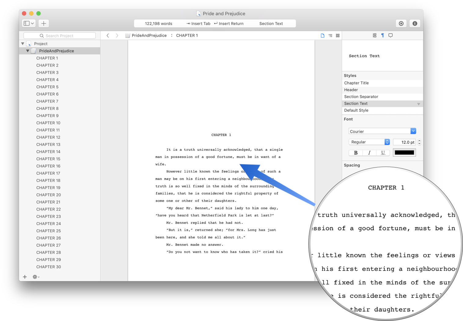Select the Header style
The height and width of the screenshot is (321, 463).
tap(383, 90)
